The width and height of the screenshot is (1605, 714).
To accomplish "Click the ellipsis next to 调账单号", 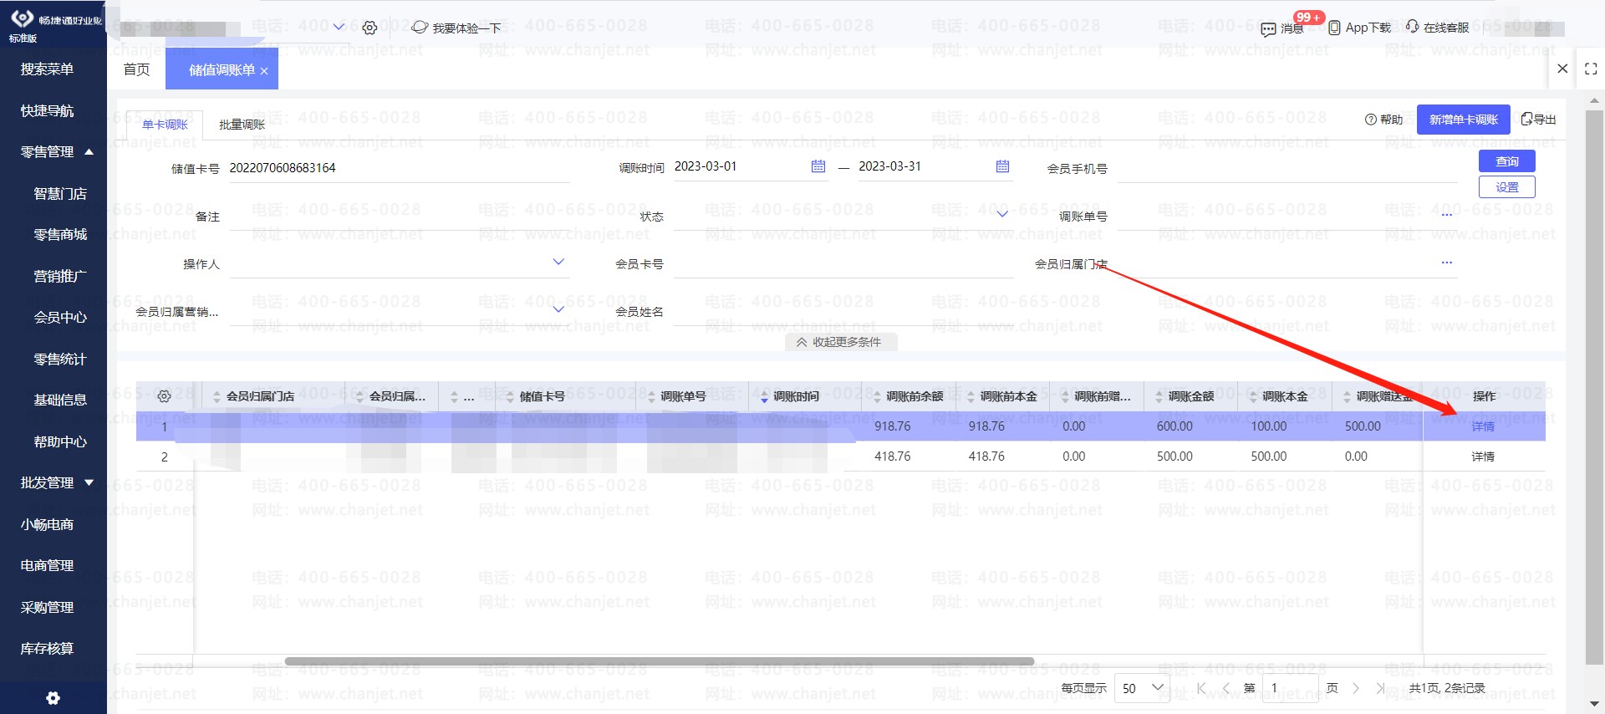I will pos(1447,215).
